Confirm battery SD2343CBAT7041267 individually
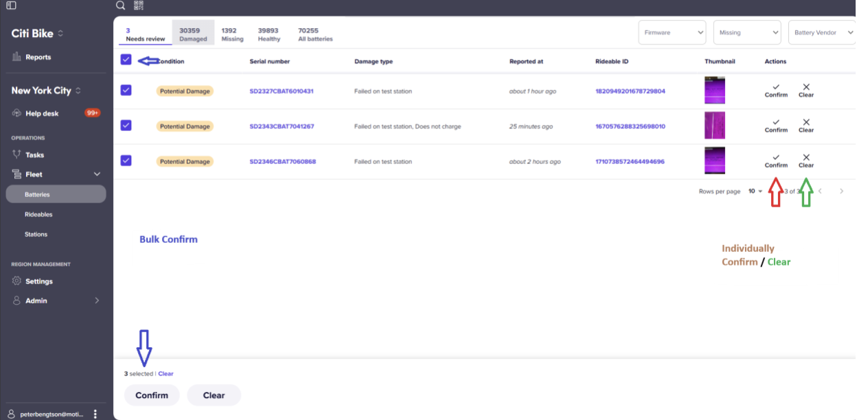 [x=776, y=126]
